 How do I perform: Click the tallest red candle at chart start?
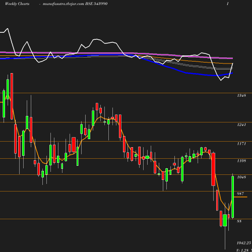point(12,96)
